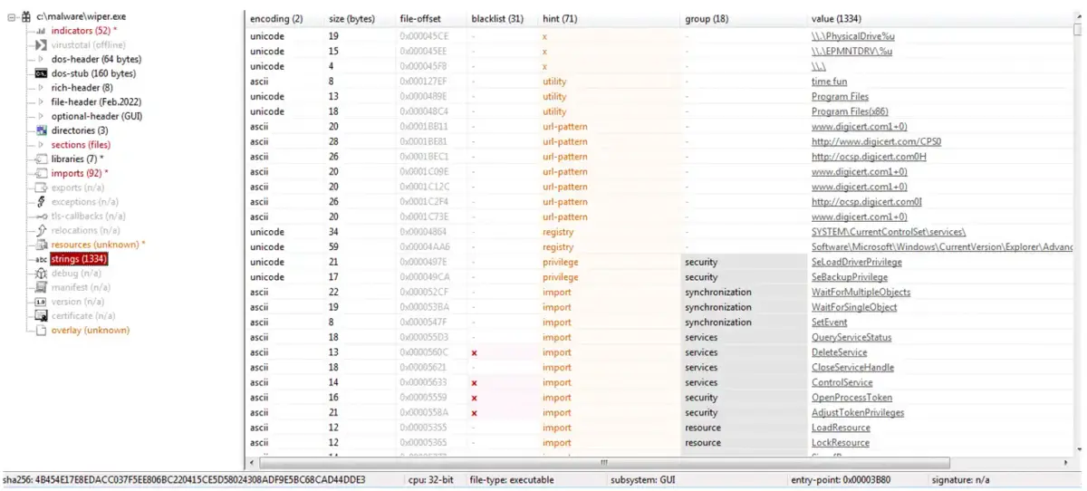Click the red blacklist x on AdjustTokenPrivileges row
Viewport: 1087px width, 491px height.
[x=474, y=413]
